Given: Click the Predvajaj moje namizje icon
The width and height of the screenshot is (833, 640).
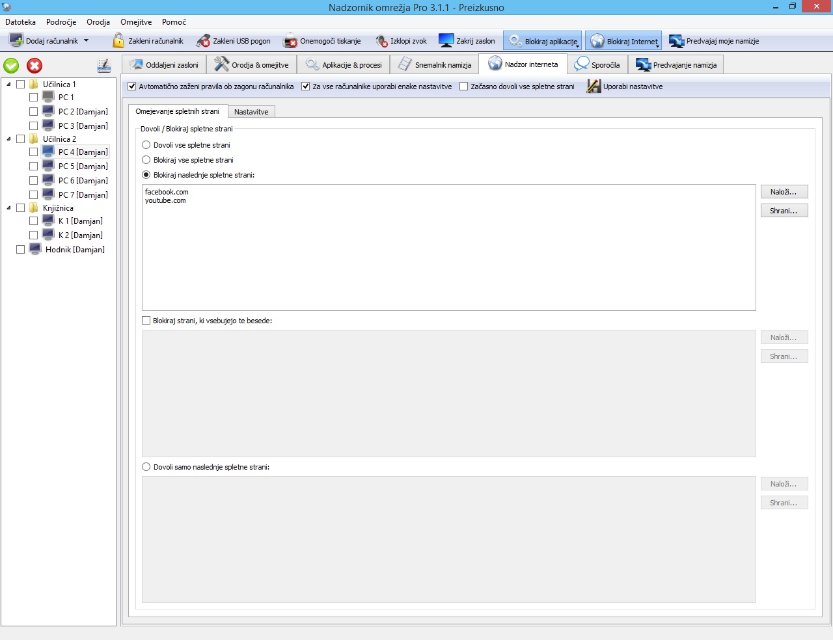Looking at the screenshot, I should click(676, 41).
